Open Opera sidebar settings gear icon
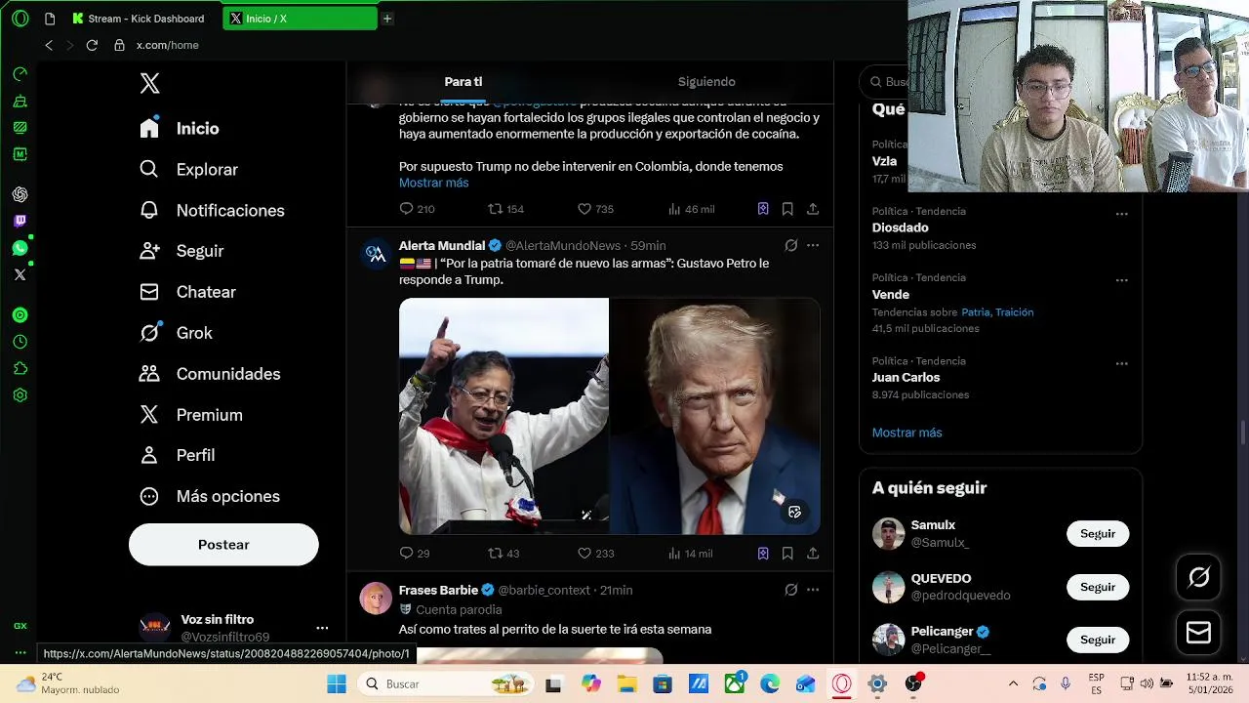The width and height of the screenshot is (1249, 703). tap(20, 395)
